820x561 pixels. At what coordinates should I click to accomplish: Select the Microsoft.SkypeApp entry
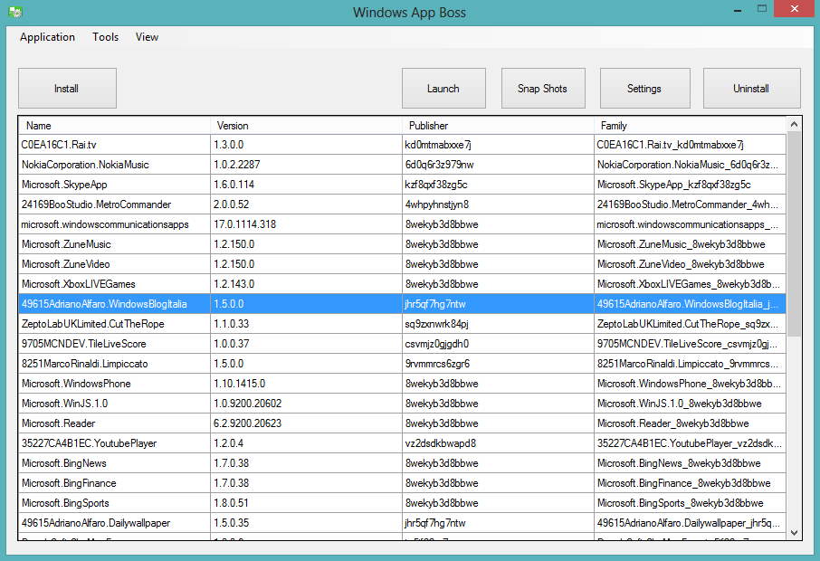point(402,185)
